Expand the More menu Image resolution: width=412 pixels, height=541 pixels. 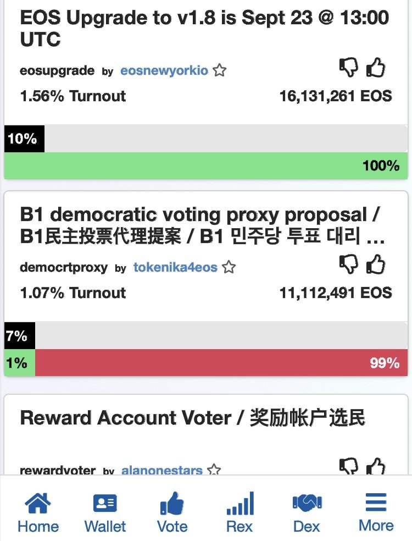click(376, 514)
